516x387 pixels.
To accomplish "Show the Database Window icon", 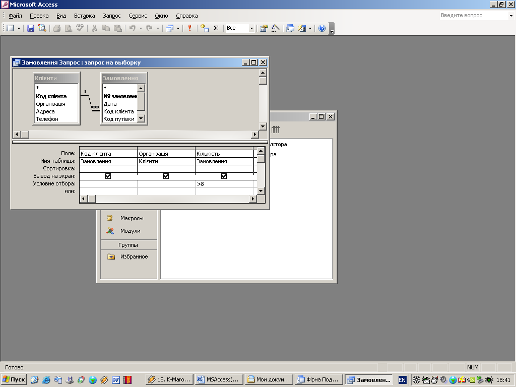I will [x=290, y=28].
